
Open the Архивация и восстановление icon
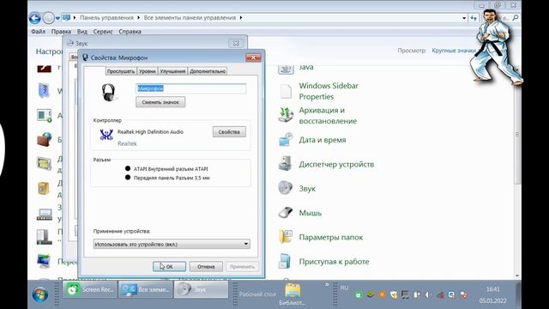286,115
